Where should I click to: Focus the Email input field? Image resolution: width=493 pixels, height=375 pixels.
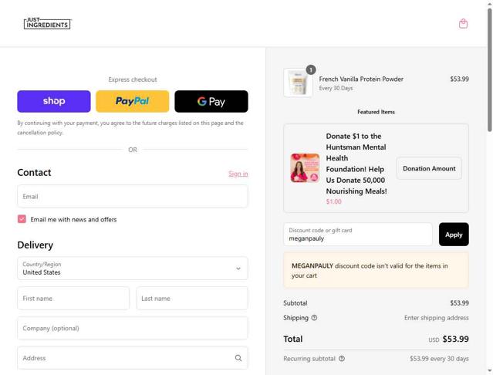coord(133,197)
